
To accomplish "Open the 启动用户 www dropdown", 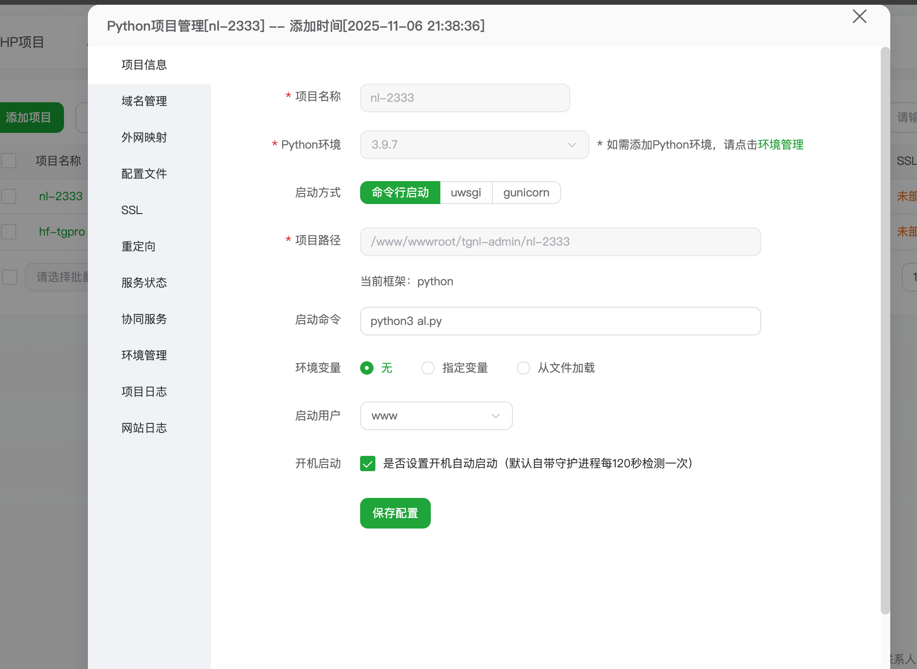I will 436,416.
